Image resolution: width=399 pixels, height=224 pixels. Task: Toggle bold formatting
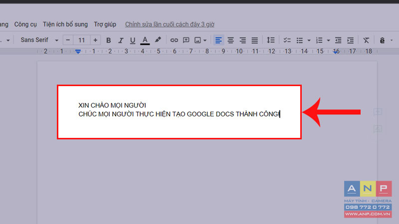click(108, 40)
